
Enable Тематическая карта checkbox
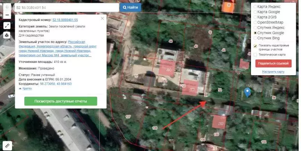[255, 55]
